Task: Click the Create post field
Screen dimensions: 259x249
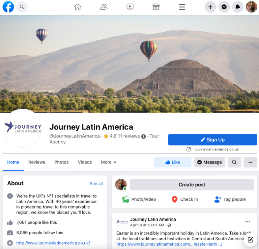Action: tap(192, 184)
